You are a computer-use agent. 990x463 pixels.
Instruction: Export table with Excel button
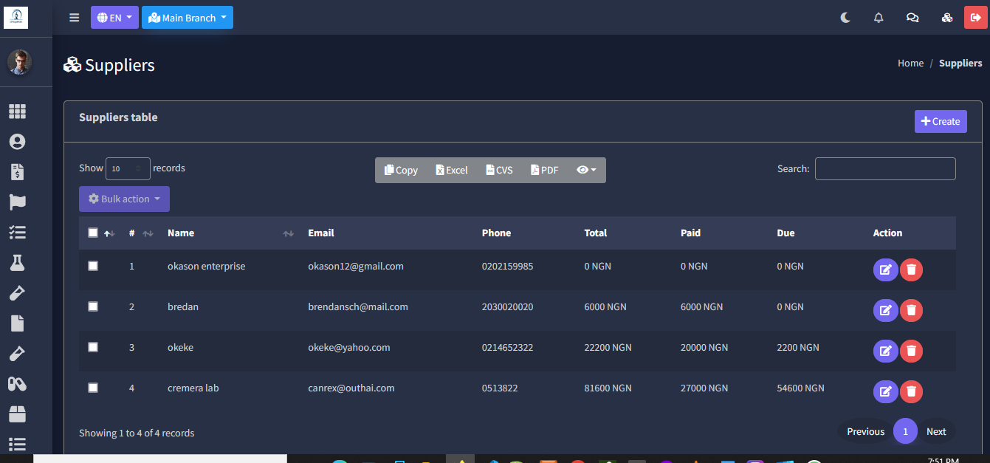[x=452, y=170]
